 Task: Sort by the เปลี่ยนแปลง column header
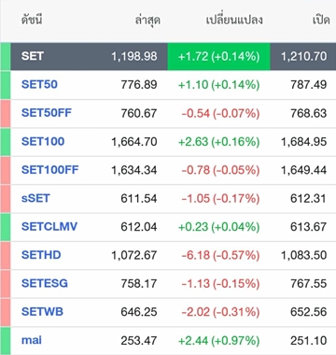click(234, 20)
